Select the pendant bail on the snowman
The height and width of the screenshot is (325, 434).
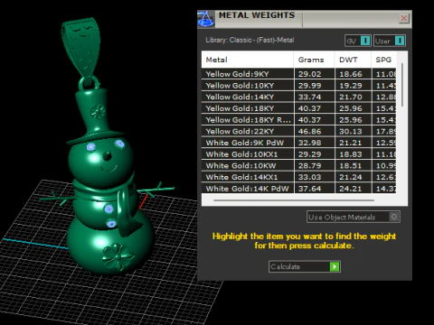pyautogui.click(x=81, y=47)
